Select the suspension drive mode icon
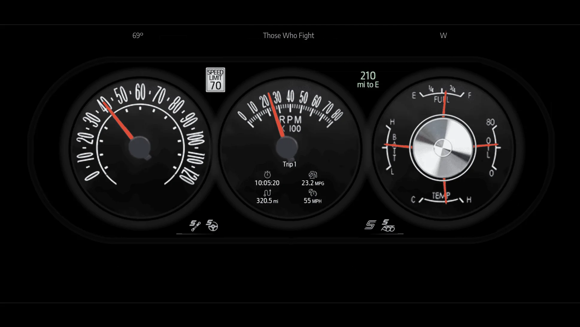Viewport: 580px width, 327px height. (x=195, y=225)
